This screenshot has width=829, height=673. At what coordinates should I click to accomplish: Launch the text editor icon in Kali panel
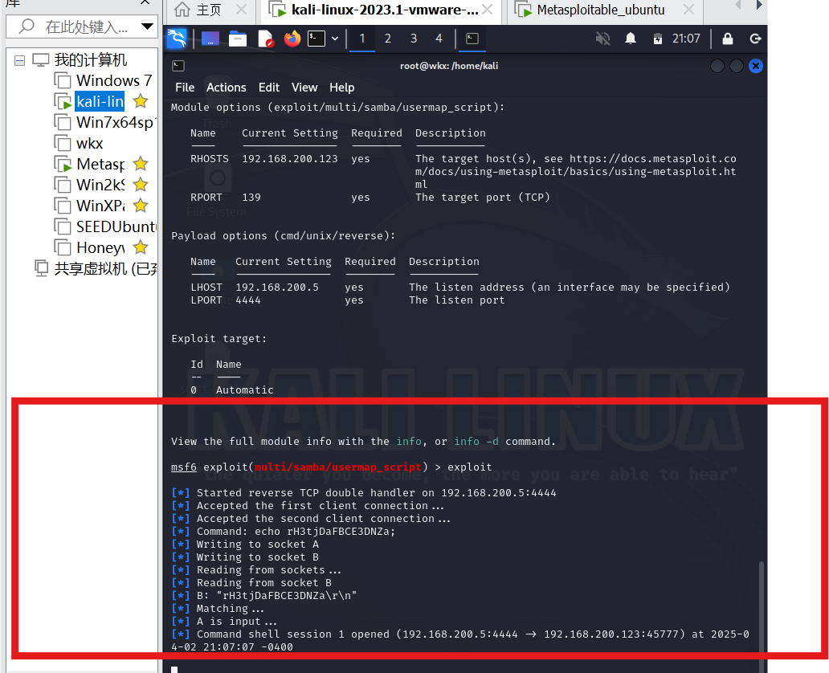click(x=265, y=39)
